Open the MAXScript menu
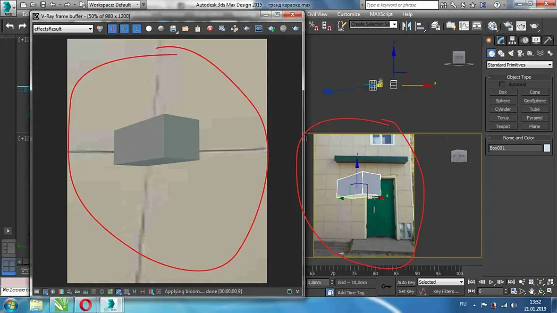The image size is (557, 313). (381, 14)
